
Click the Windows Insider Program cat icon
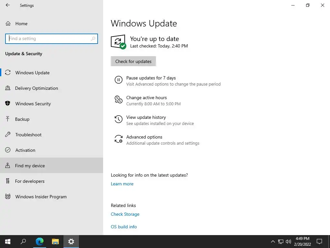(x=8, y=197)
